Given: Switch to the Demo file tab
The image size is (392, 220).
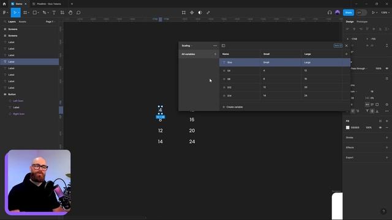Looking at the screenshot, I should (19, 4).
